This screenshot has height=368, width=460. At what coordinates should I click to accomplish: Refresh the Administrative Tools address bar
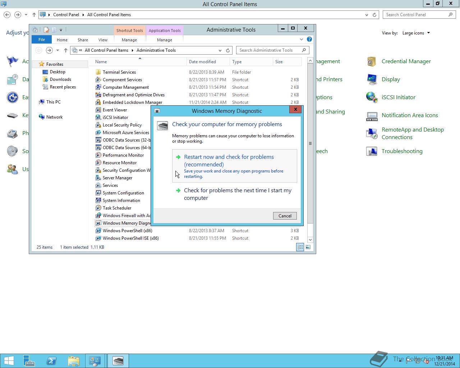click(x=228, y=50)
